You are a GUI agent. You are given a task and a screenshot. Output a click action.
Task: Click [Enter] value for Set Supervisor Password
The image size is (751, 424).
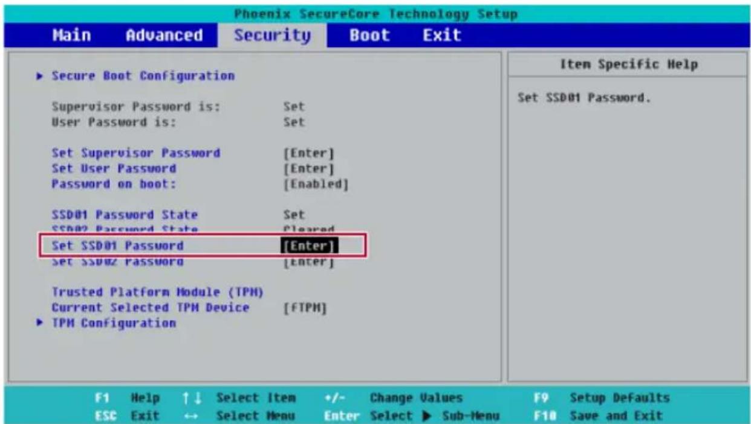click(x=309, y=152)
